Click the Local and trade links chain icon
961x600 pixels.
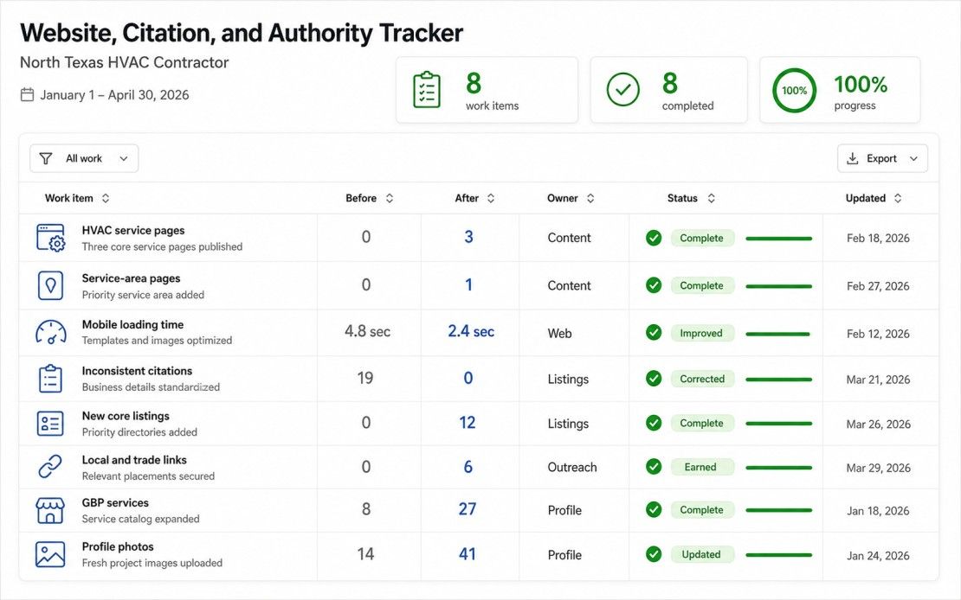(x=50, y=467)
